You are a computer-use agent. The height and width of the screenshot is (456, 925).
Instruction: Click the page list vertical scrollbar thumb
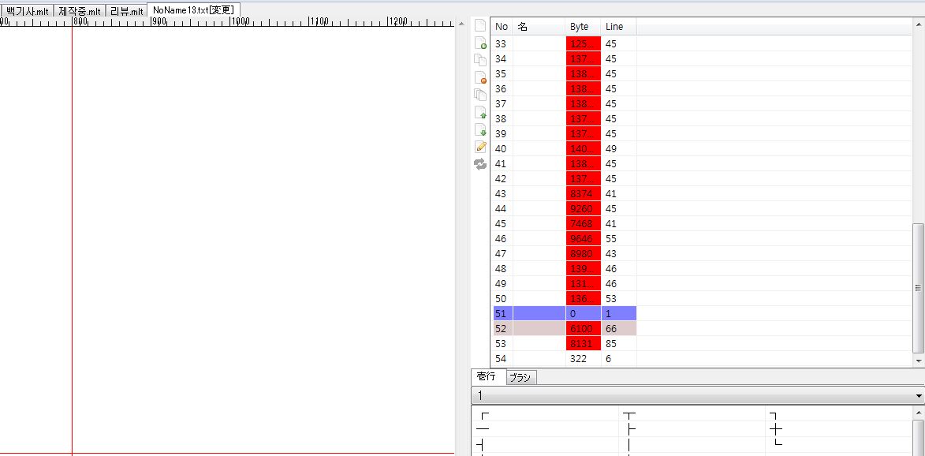918,289
